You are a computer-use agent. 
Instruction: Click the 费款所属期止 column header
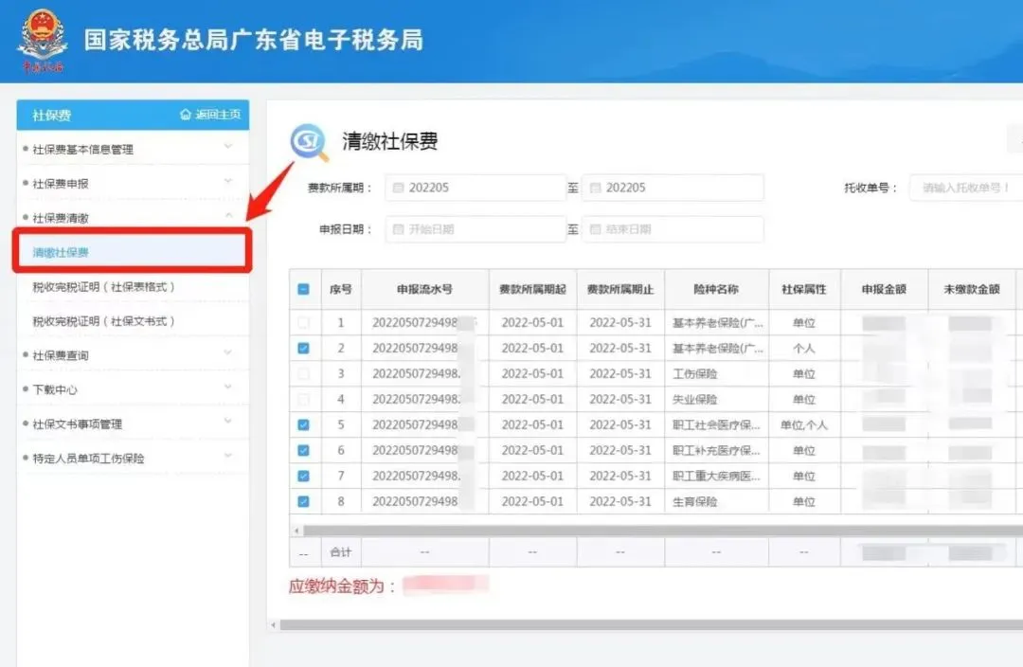620,289
